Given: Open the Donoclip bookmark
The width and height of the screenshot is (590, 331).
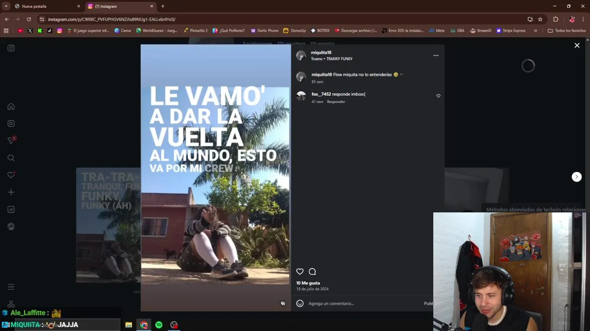Looking at the screenshot, I should [x=295, y=31].
